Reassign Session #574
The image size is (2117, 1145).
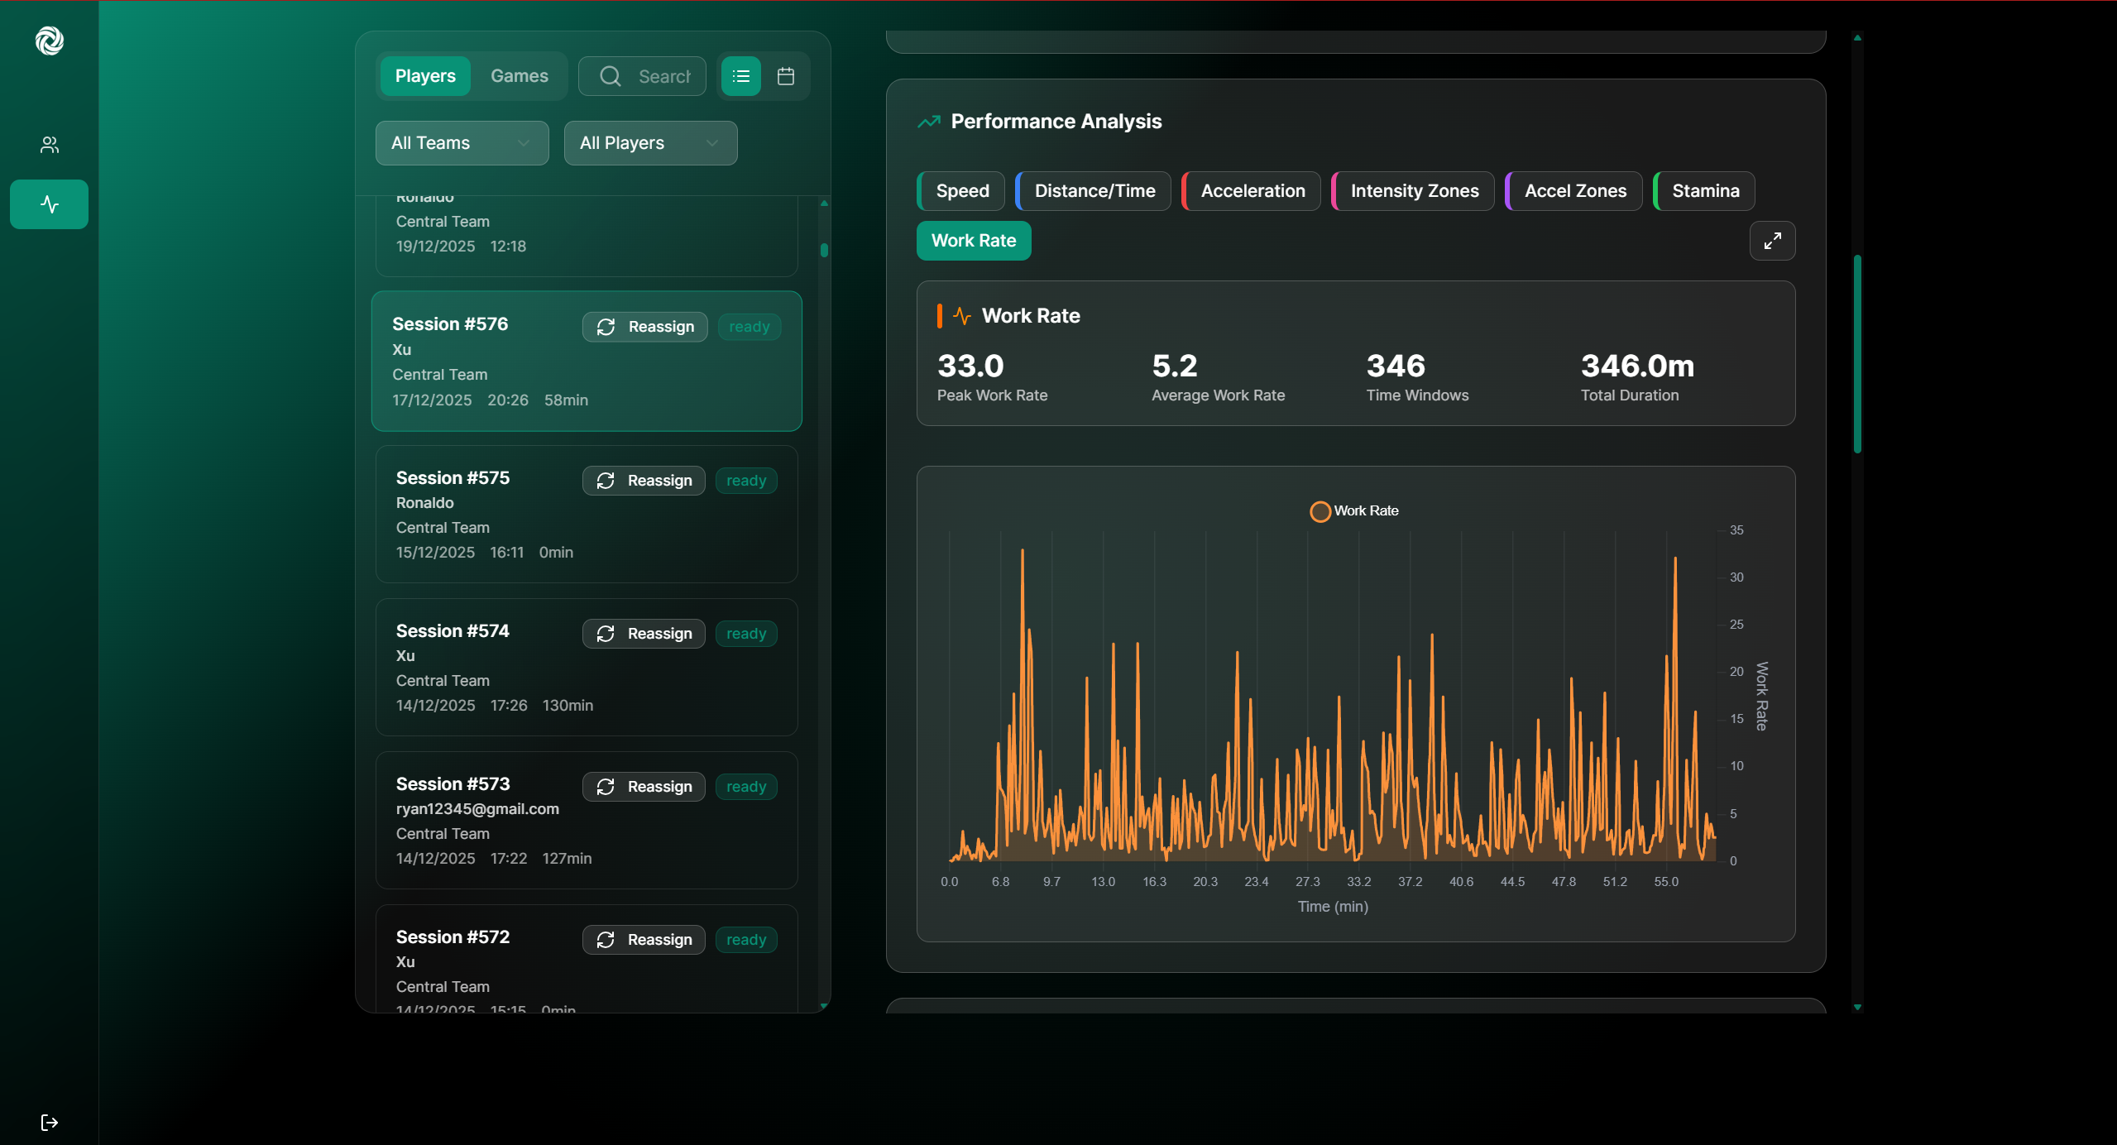[644, 634]
